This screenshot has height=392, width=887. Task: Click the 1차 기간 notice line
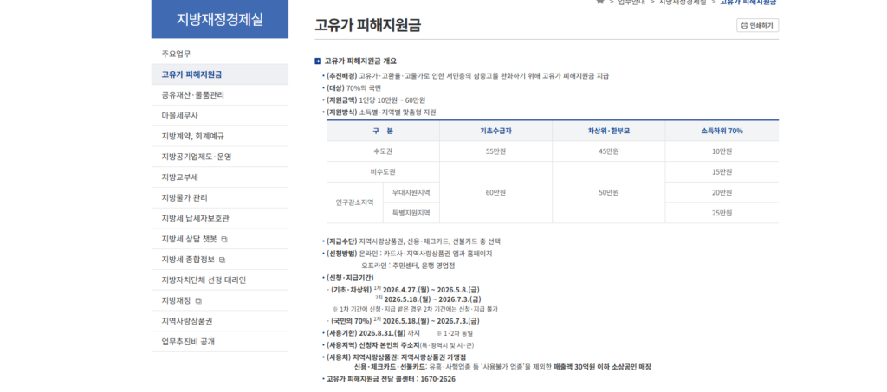[x=415, y=310]
